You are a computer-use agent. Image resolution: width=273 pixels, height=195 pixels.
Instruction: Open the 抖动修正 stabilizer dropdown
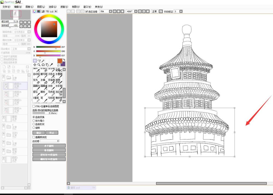[x=181, y=11]
